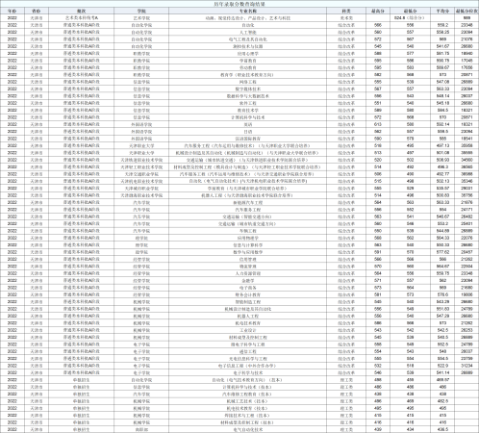Viewport: 479px width, 433px height.
Task: Click the 历年录取分数查询结果 table title
Action: 239,4
